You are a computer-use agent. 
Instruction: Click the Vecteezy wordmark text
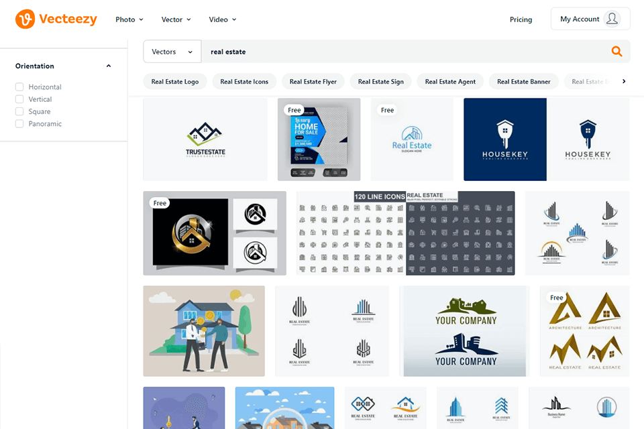pos(68,19)
